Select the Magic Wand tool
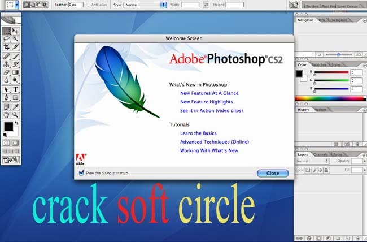Screen dimensions: 367x242 [x=15, y=39]
